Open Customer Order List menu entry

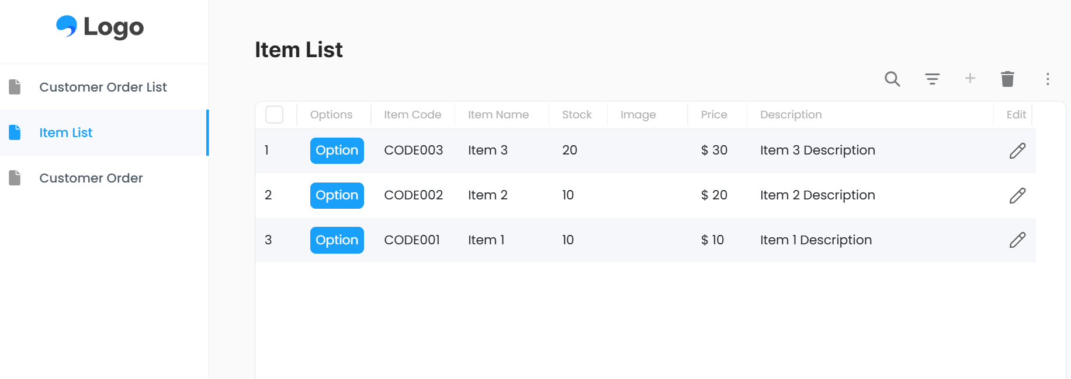click(x=103, y=87)
